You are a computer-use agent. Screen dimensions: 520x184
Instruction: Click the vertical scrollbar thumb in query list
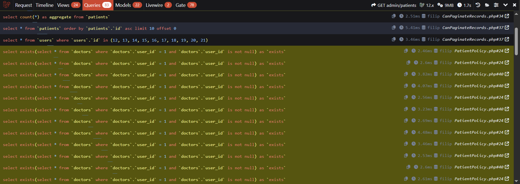tap(516, 41)
